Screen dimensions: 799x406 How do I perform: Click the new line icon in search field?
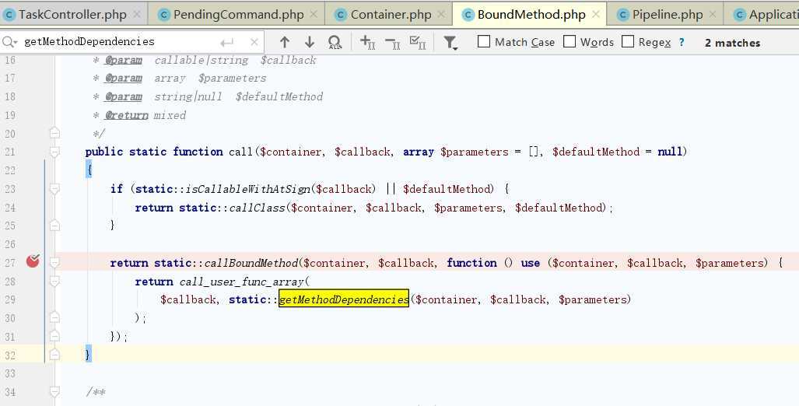click(226, 43)
